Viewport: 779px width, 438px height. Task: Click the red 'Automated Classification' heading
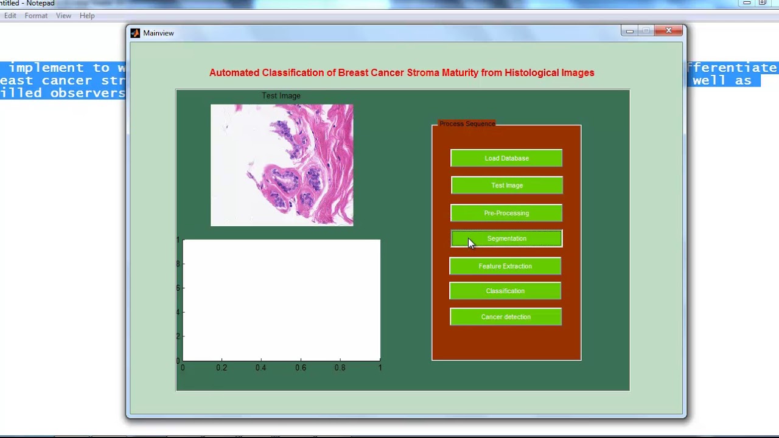(x=402, y=72)
